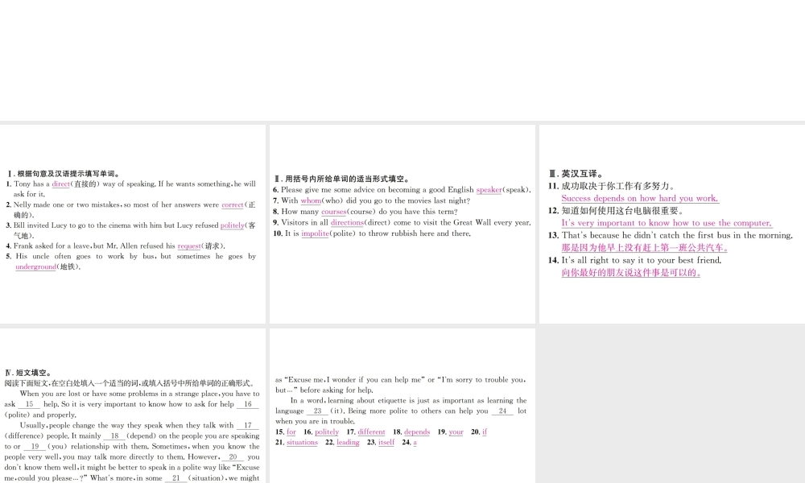Click blank number 21 before (situation)
Viewport: 805px width, 483px height.
click(x=176, y=478)
